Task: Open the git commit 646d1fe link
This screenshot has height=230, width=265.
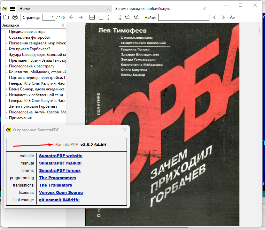Action: tap(59, 200)
